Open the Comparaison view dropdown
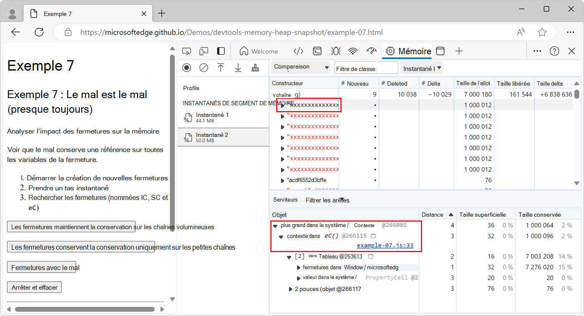Viewport: 584px width, 316px height. 301,67
